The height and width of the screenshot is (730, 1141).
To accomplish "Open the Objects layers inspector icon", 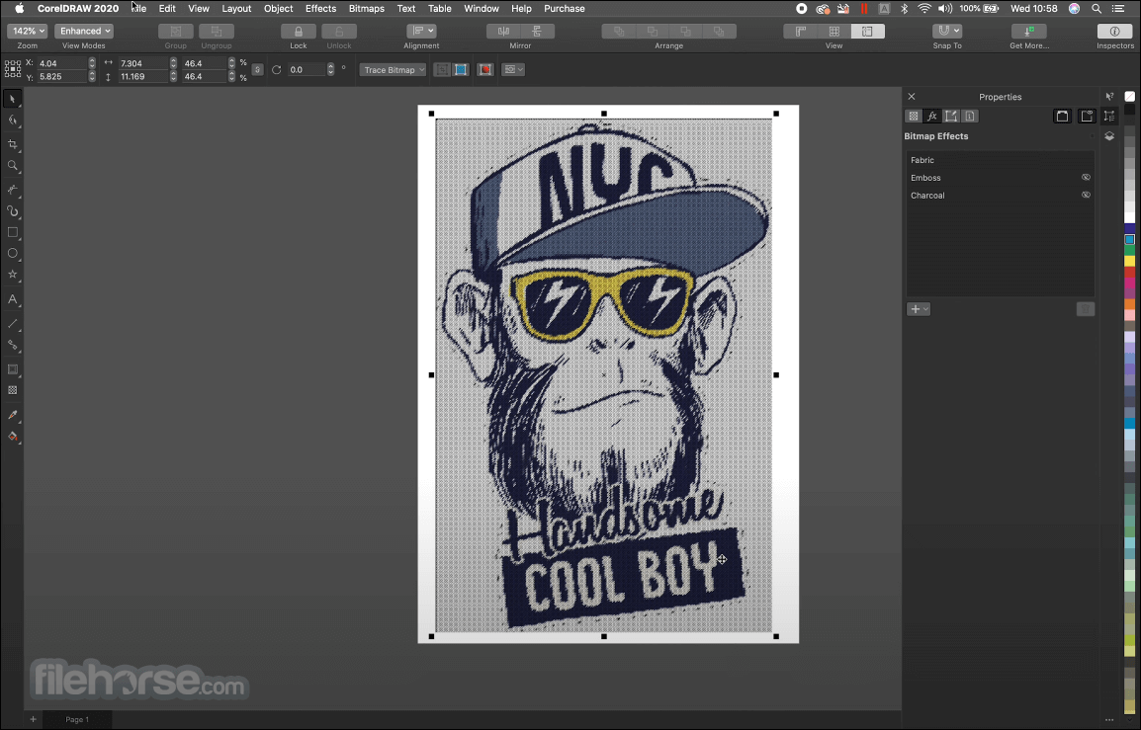I will tap(1109, 136).
